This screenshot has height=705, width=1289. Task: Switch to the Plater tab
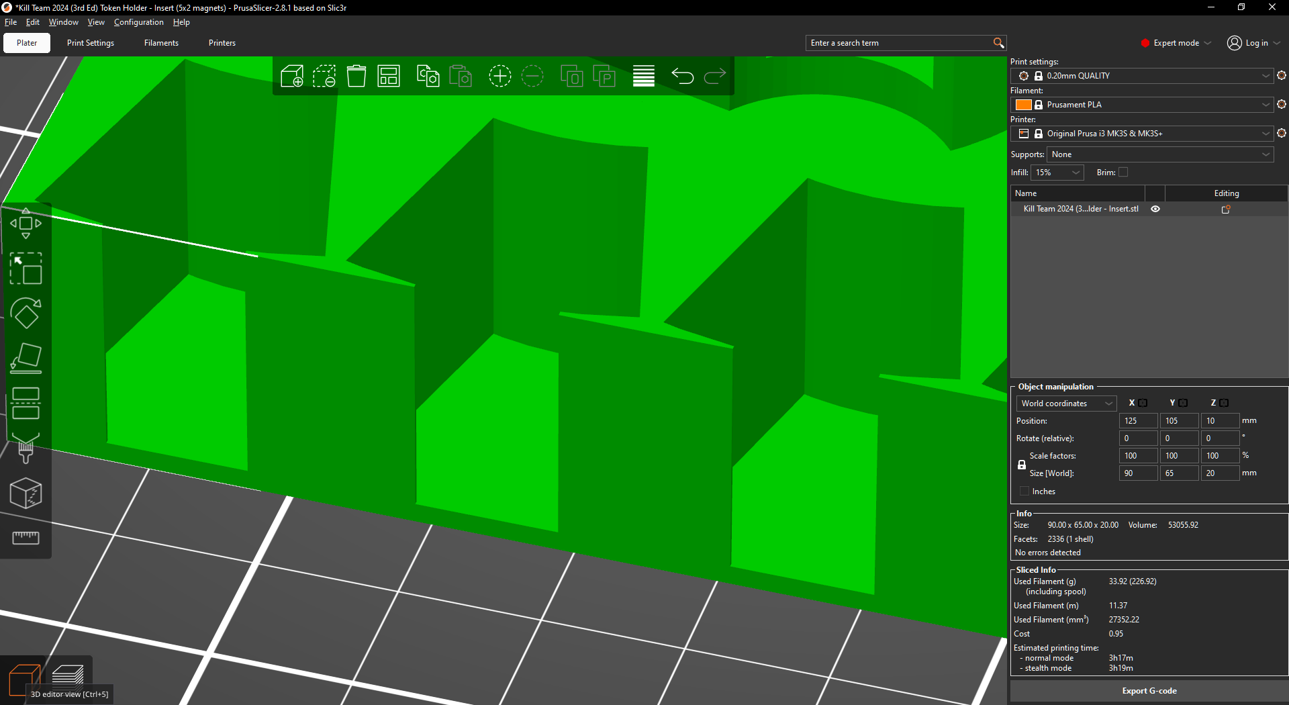coord(27,43)
